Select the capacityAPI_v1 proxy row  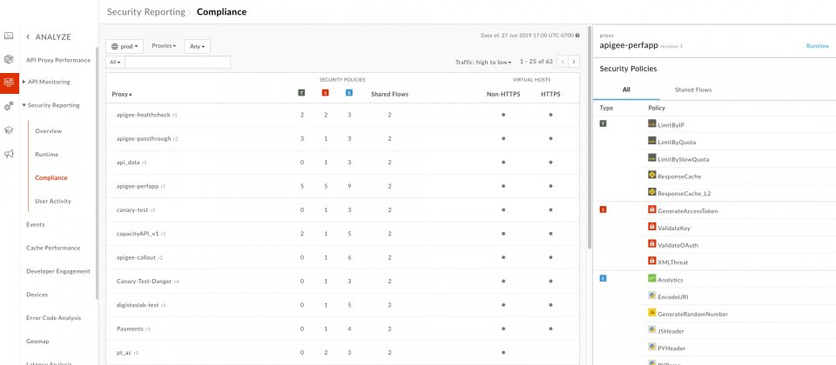point(342,234)
